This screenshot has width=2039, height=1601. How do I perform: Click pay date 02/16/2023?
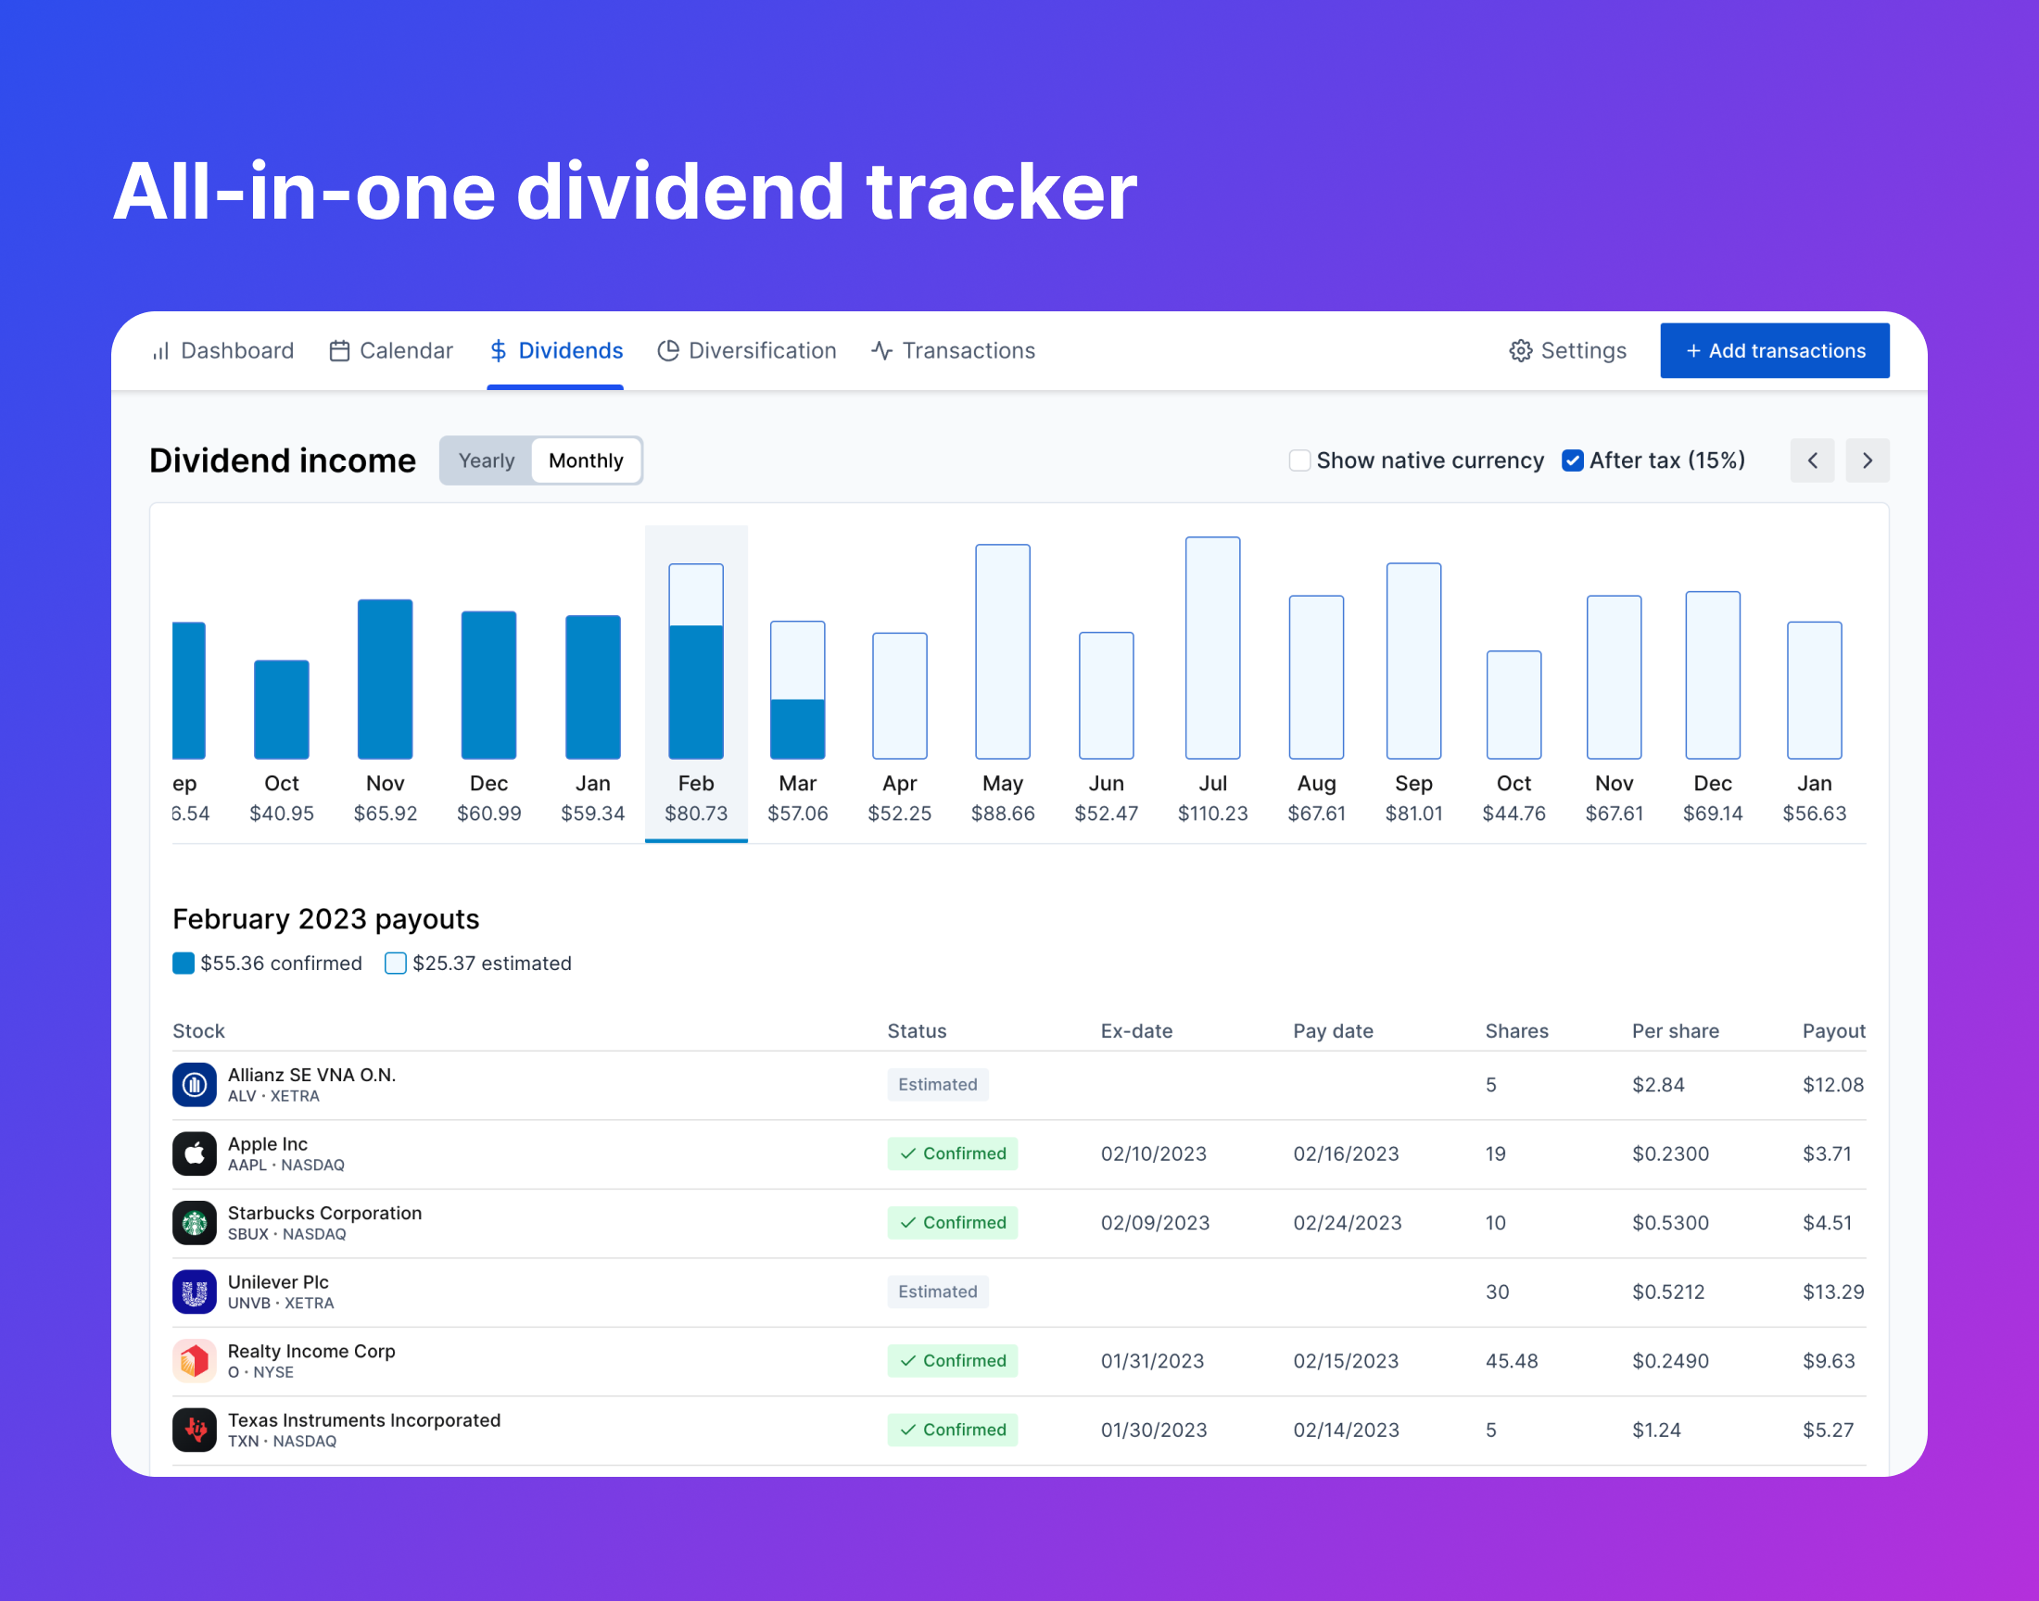1345,1153
